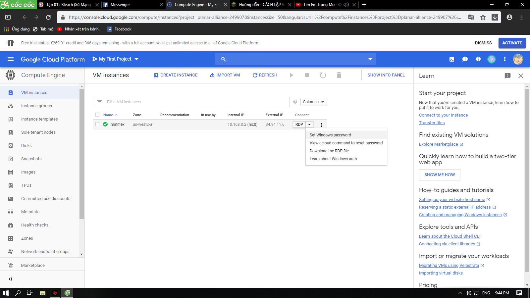Select Set Windows password

tap(346, 135)
